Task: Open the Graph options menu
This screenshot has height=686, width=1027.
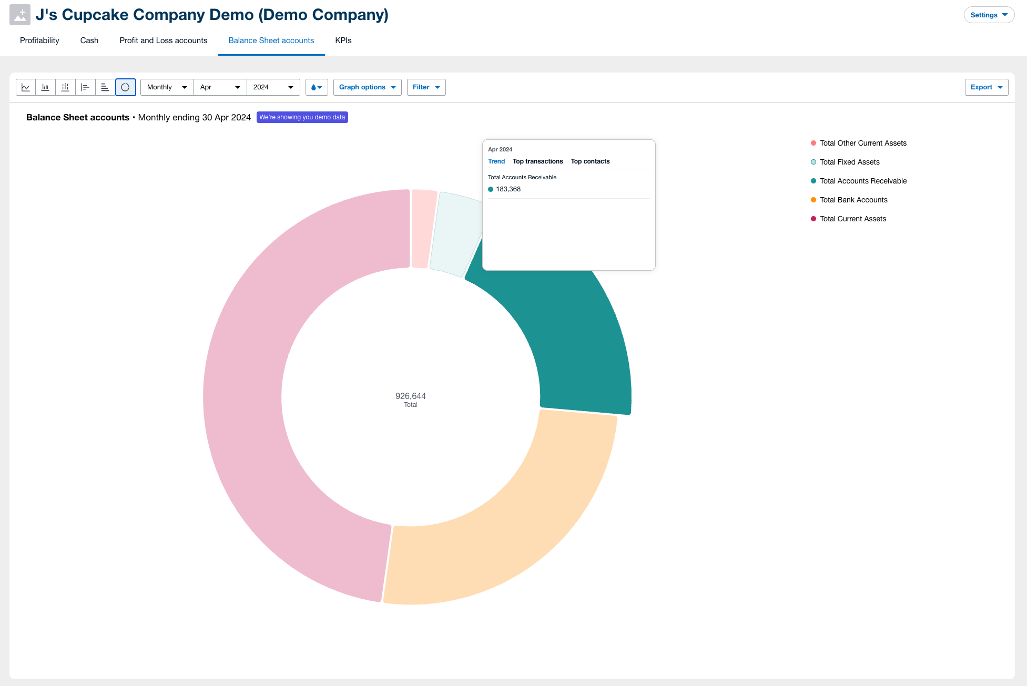Action: click(367, 87)
